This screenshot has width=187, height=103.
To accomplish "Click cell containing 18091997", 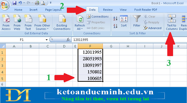I will [x=90, y=65].
